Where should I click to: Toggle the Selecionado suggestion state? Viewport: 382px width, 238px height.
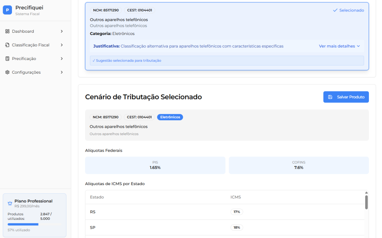pyautogui.click(x=348, y=10)
